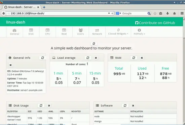Open the CPU navigation section
This screenshot has width=185, height=125.
tap(47, 32)
